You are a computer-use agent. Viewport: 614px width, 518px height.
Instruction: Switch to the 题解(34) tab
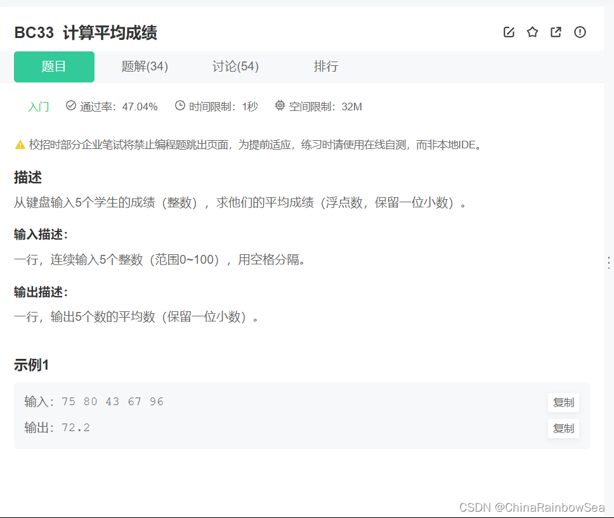tap(145, 67)
